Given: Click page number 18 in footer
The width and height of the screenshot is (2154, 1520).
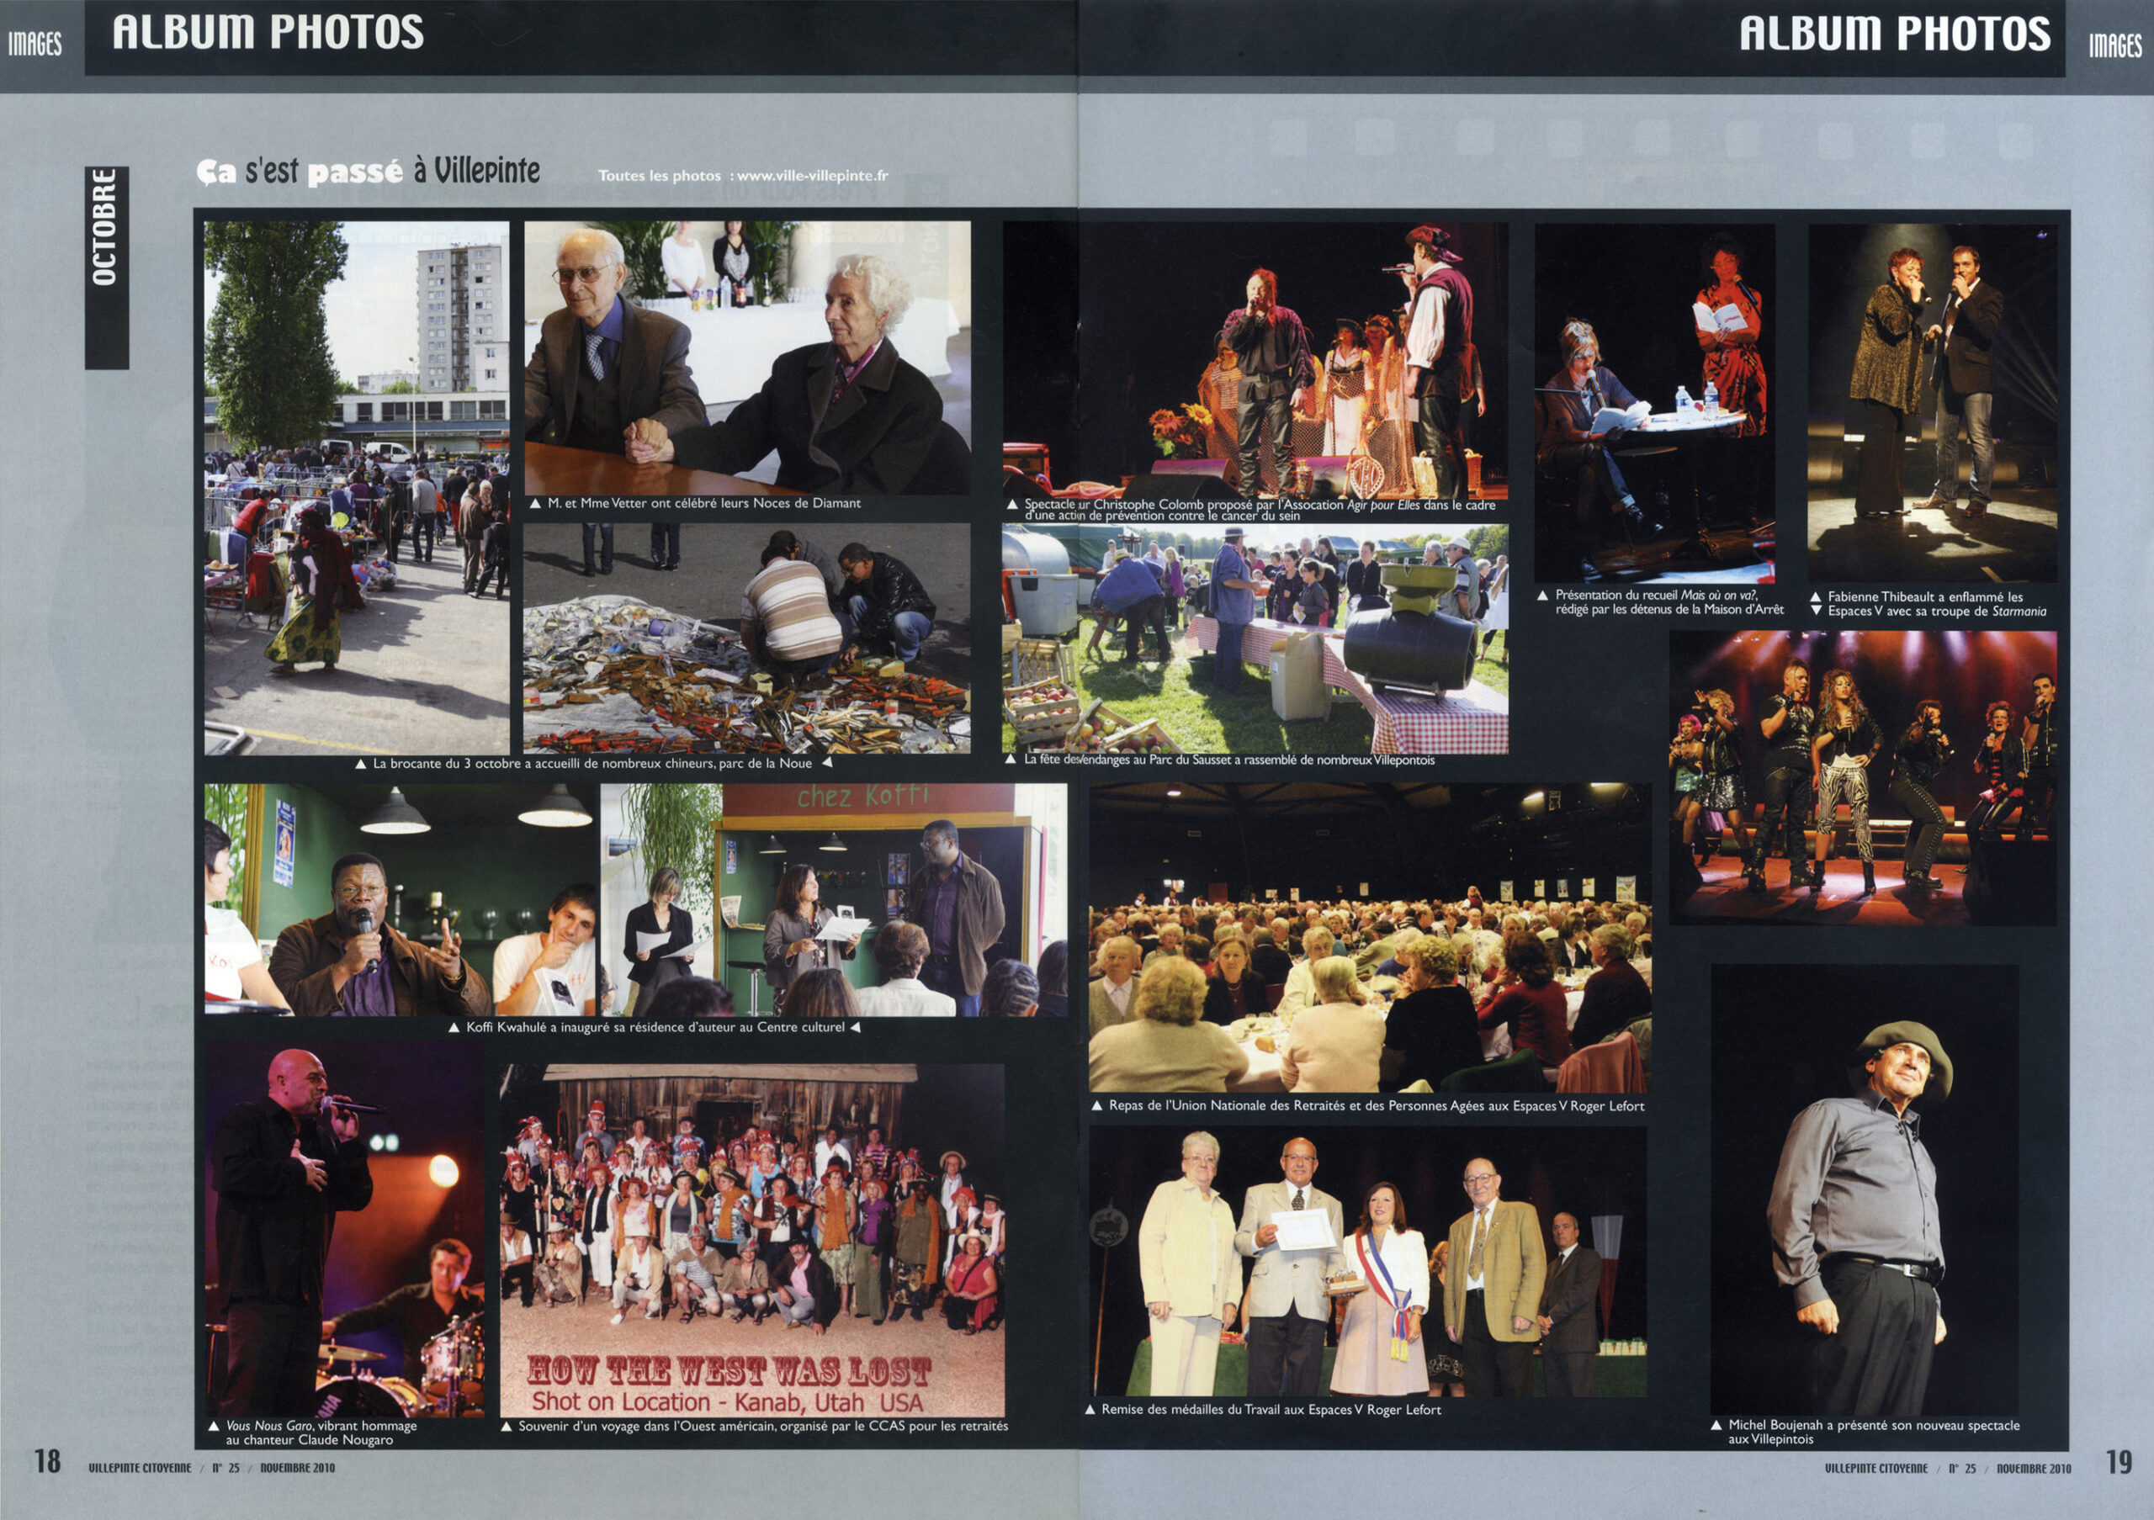Looking at the screenshot, I should coord(48,1461).
